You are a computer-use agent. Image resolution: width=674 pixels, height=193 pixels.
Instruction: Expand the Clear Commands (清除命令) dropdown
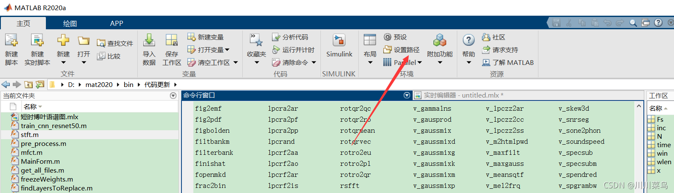click(314, 63)
